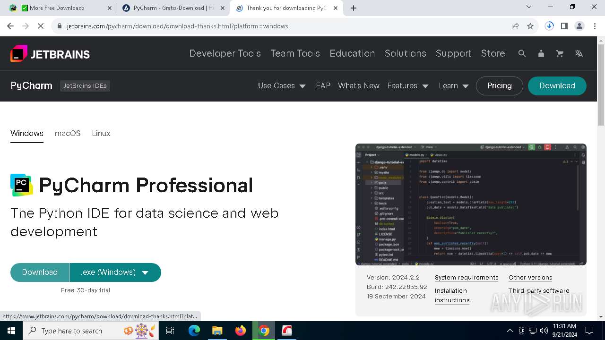Open Task View on taskbar

coord(170,331)
